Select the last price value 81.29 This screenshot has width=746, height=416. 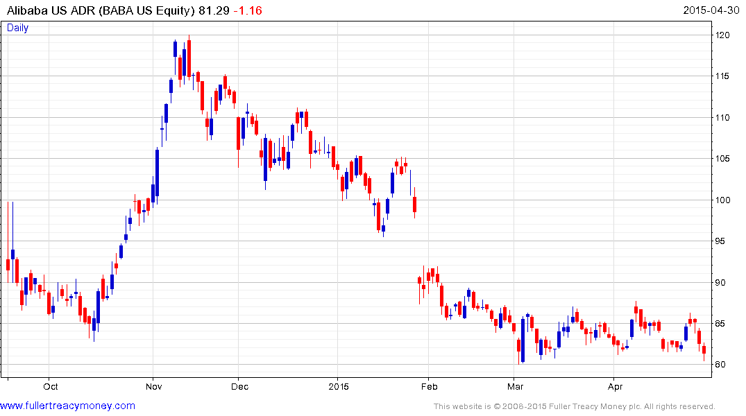pos(214,10)
